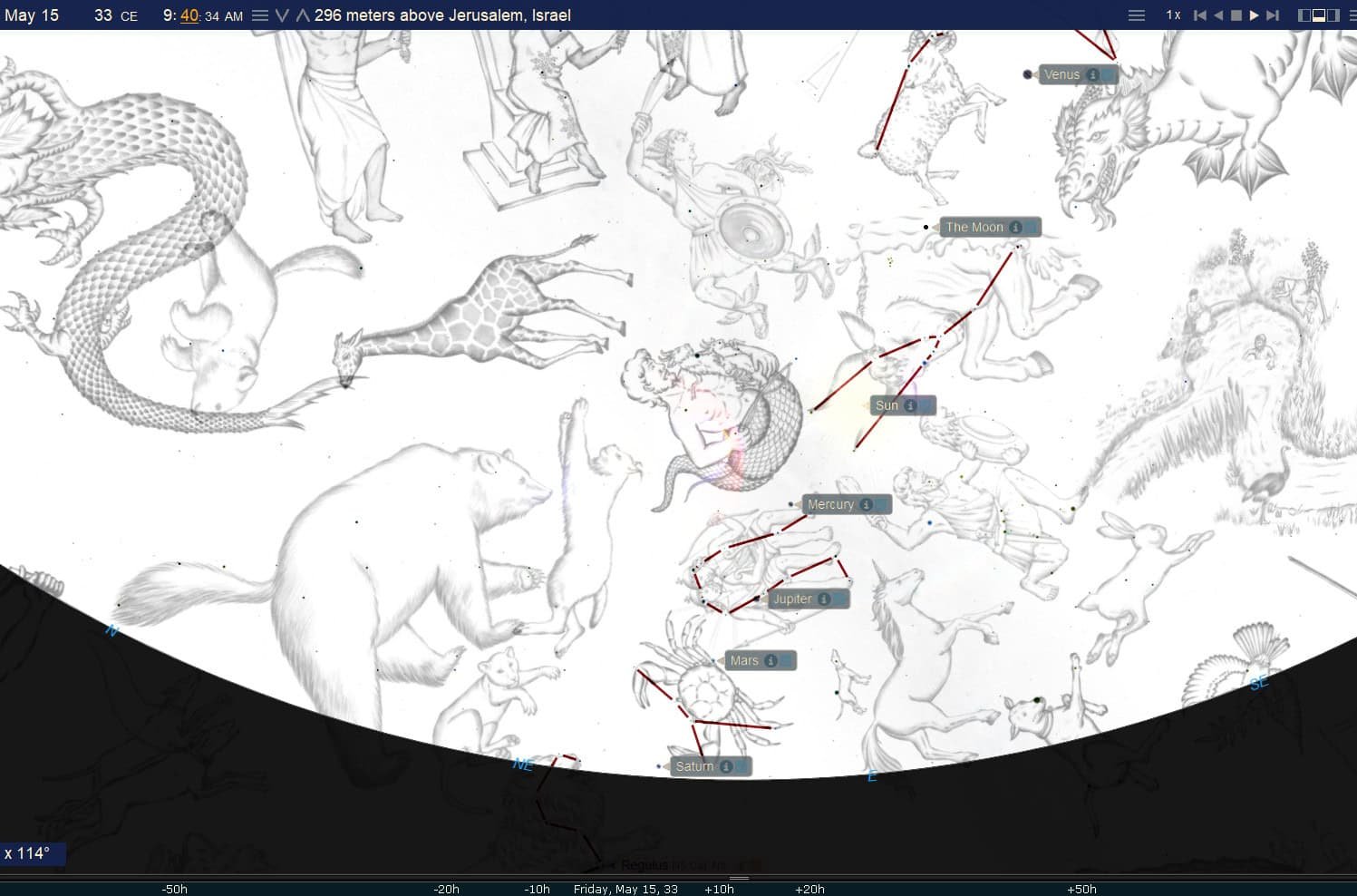Run time backward with the reverse arrow
Screen dimensions: 1357x896
click(x=1218, y=15)
